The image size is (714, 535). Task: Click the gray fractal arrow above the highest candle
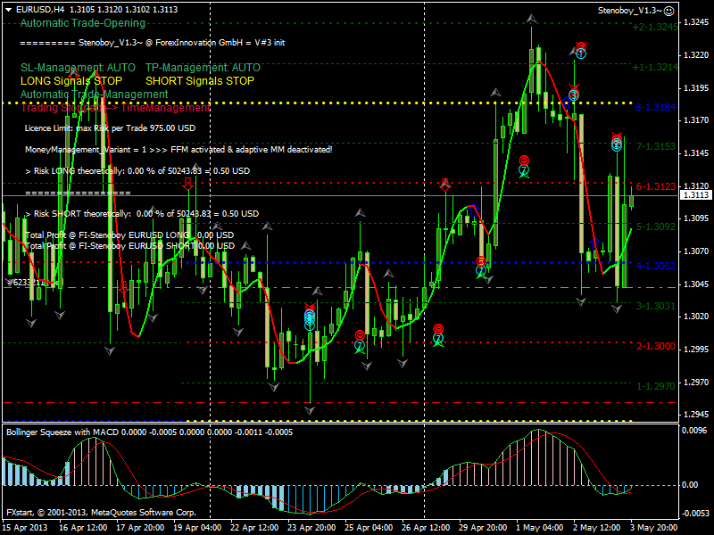(532, 18)
